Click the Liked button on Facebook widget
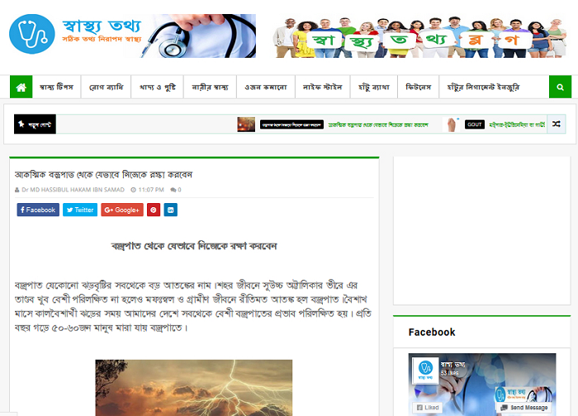The image size is (578, 416). point(428,408)
